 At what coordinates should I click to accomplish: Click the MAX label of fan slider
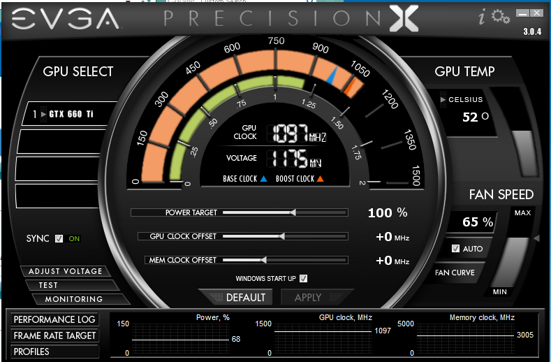pos(522,213)
